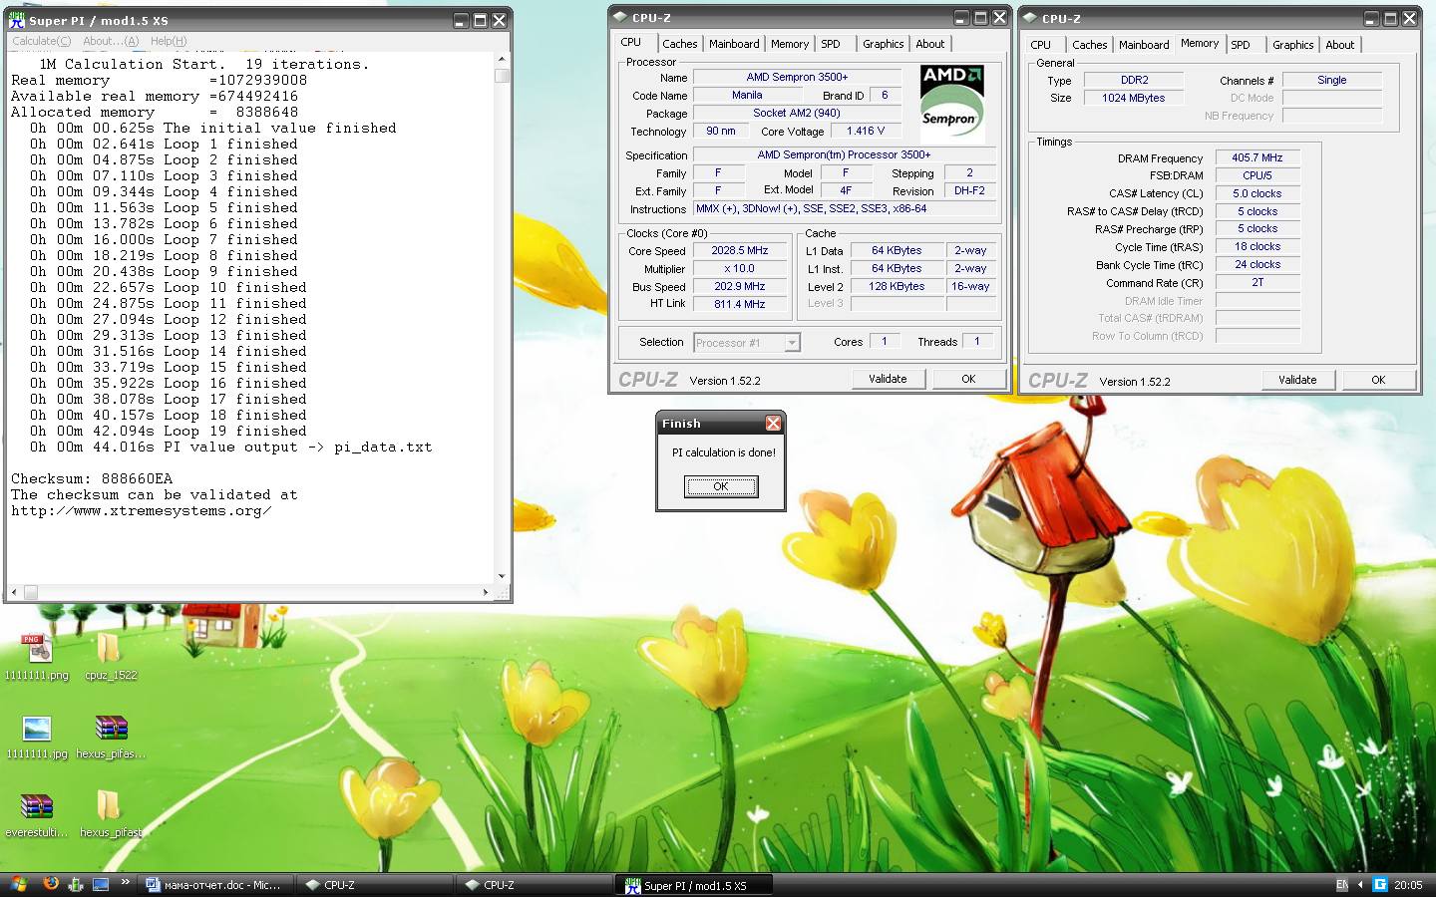Click the xtremesystems.org URL text in Super PI
Viewport: 1436px width, 897px height.
click(x=141, y=510)
